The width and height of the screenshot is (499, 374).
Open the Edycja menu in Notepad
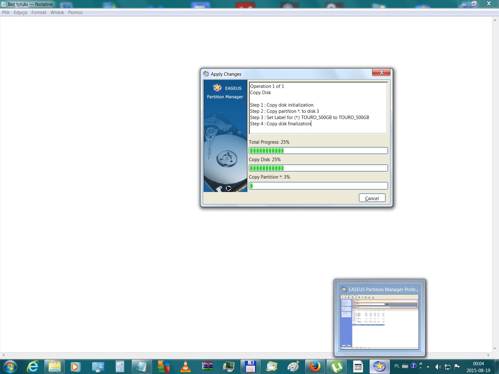[20, 12]
